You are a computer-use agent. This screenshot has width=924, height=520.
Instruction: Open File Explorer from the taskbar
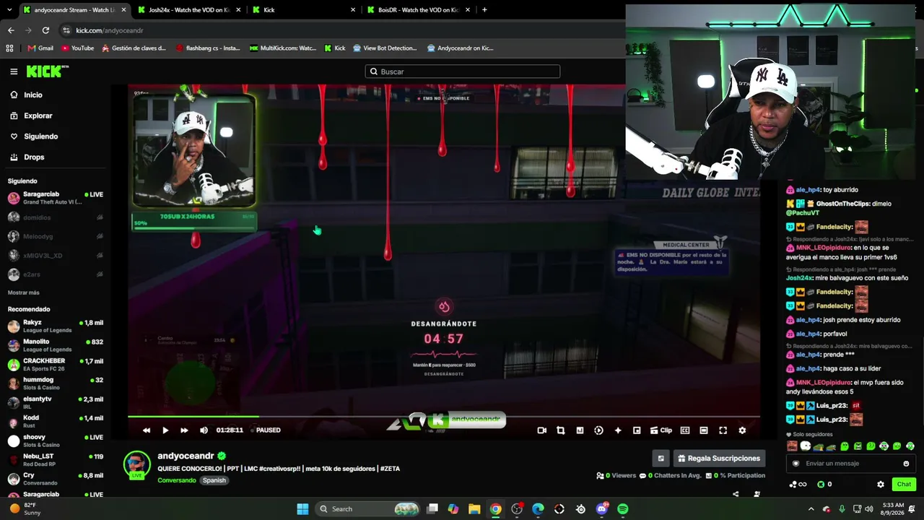point(474,509)
